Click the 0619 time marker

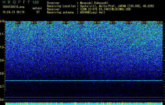(144, 23)
